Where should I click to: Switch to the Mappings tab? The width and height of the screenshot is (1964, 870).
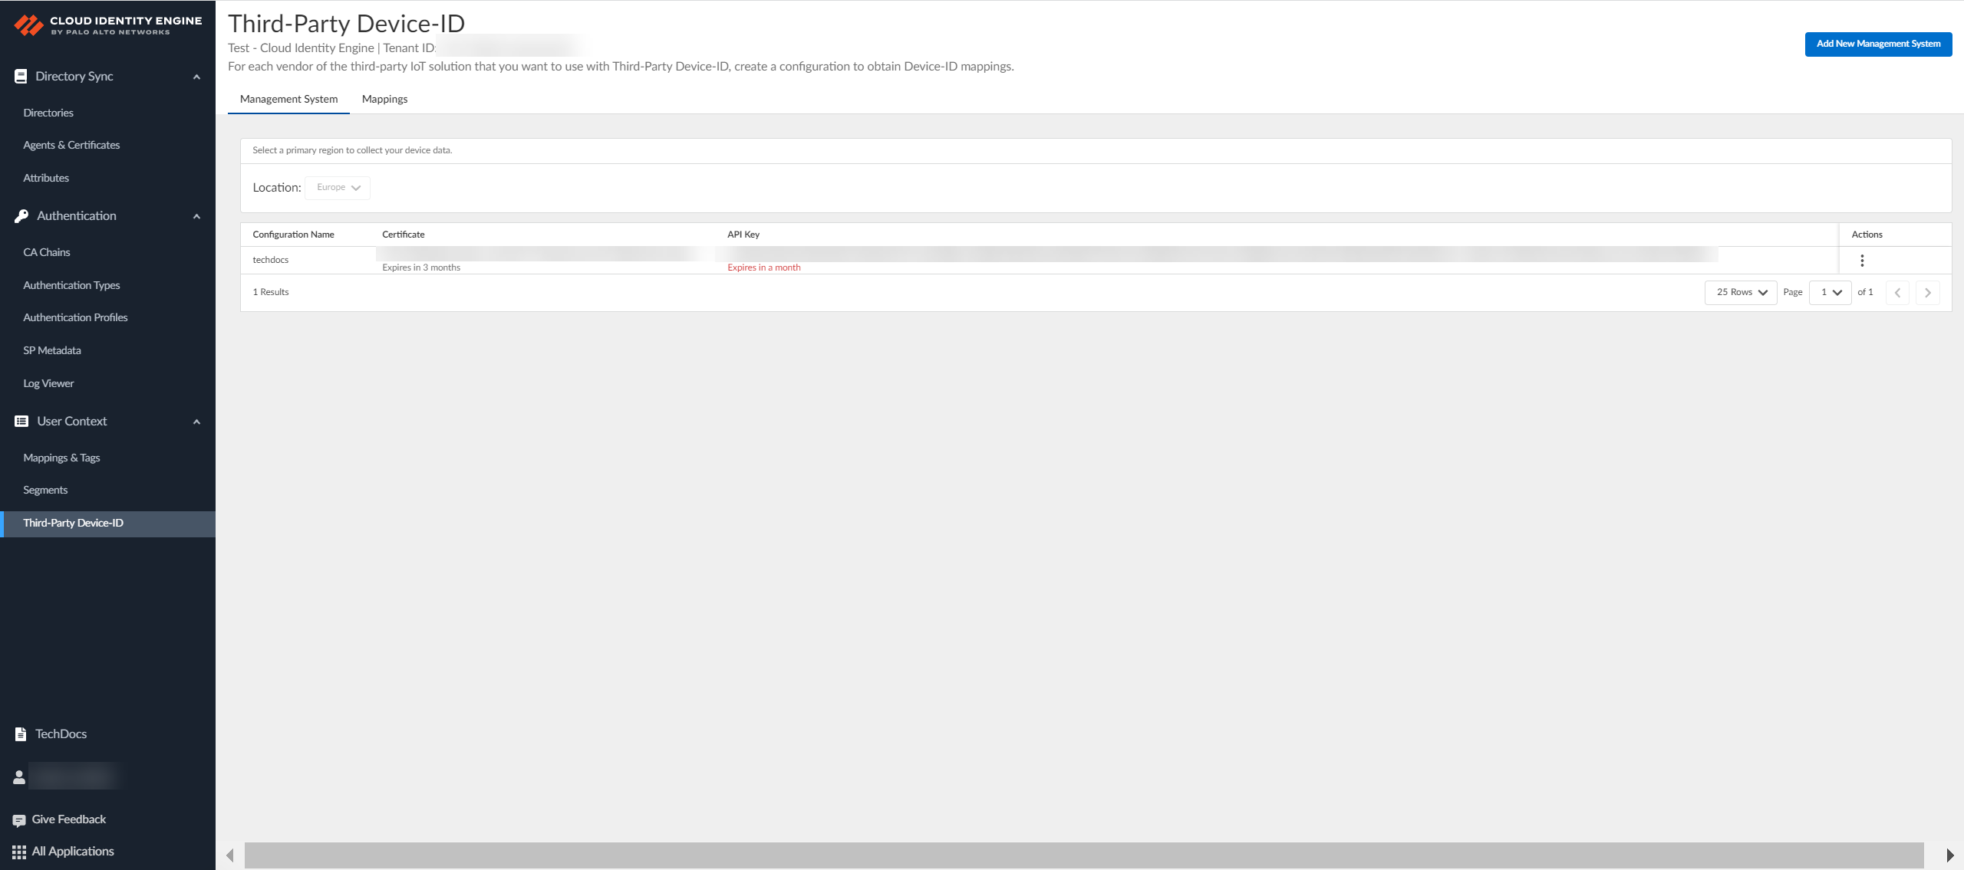384,99
